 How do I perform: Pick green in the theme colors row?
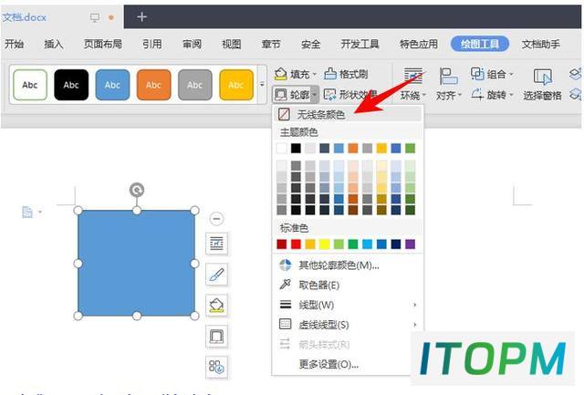pyautogui.click(x=410, y=148)
